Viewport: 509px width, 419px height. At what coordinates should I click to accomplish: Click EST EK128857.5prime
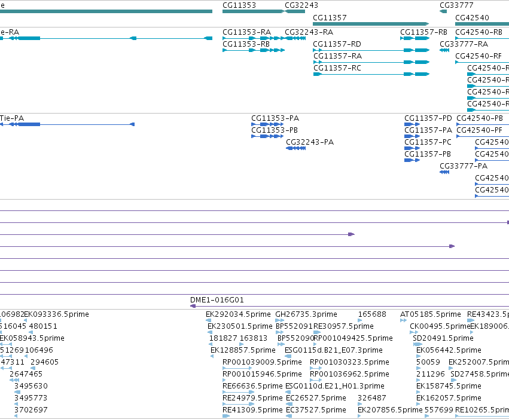[x=243, y=350]
